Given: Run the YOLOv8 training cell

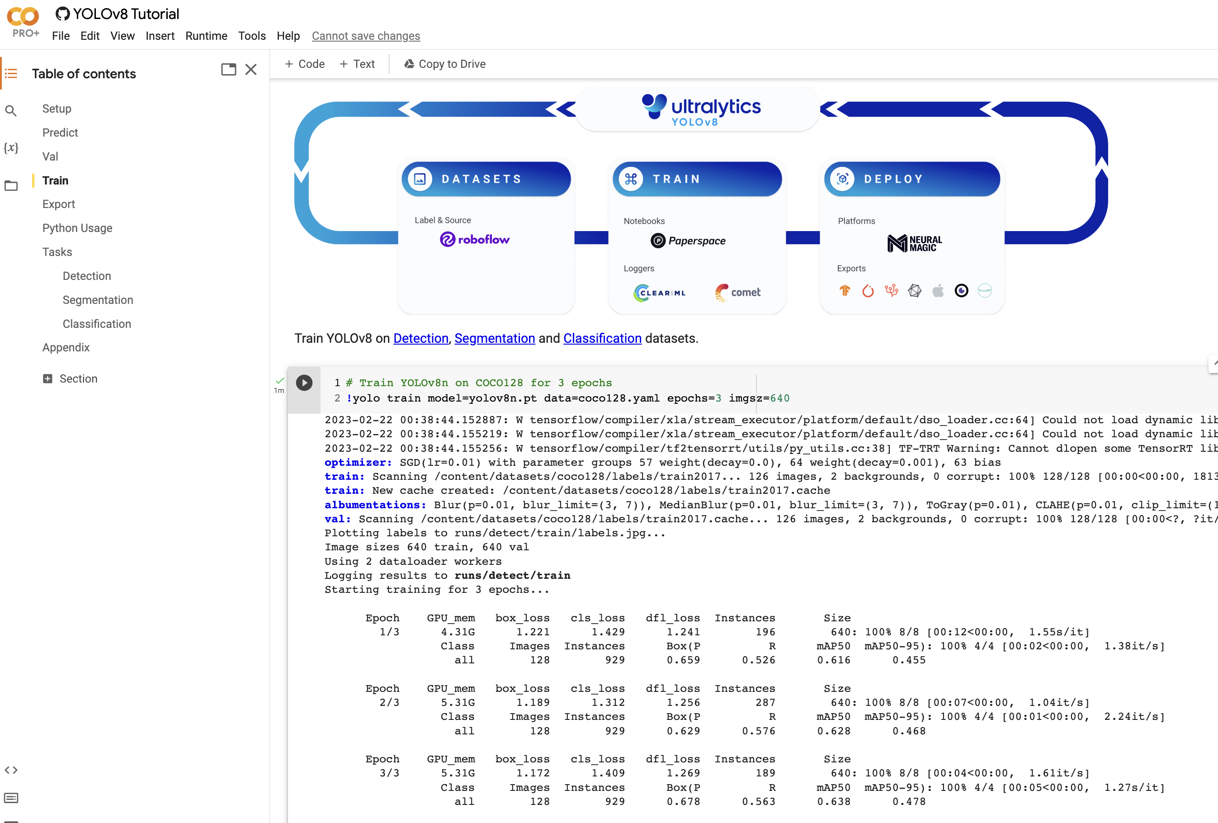Looking at the screenshot, I should coord(304,383).
